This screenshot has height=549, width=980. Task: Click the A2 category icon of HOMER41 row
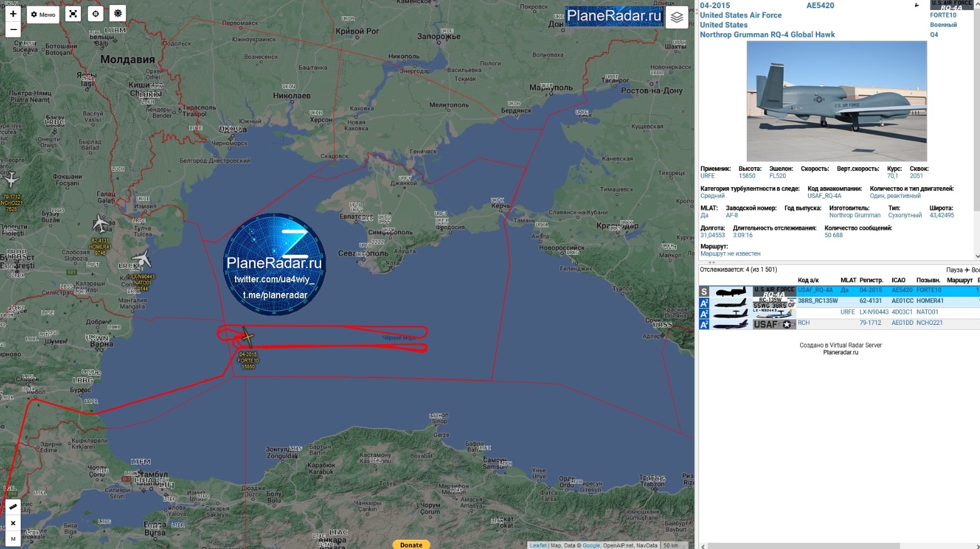tap(704, 302)
